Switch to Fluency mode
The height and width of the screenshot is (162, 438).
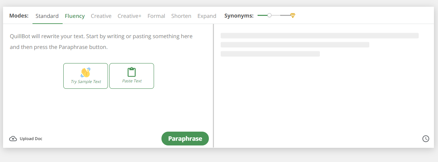pos(75,16)
